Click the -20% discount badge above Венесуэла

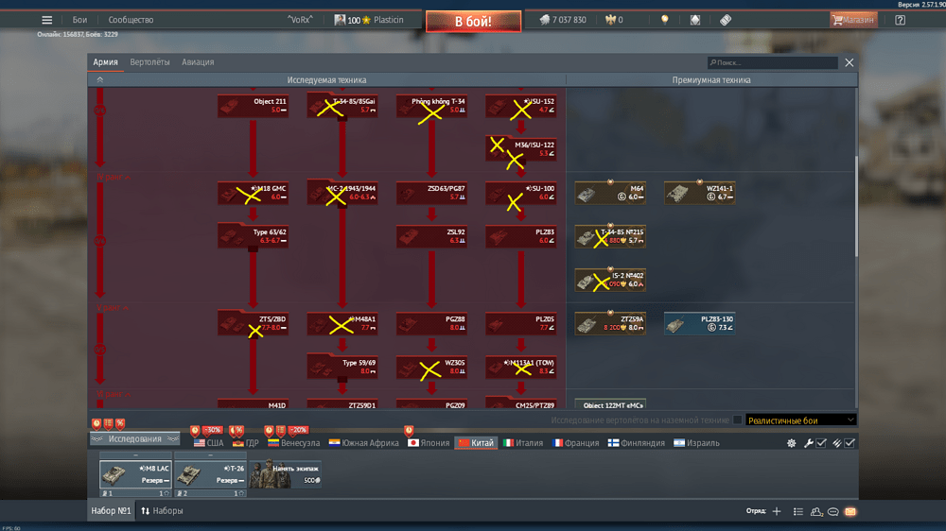tap(299, 430)
